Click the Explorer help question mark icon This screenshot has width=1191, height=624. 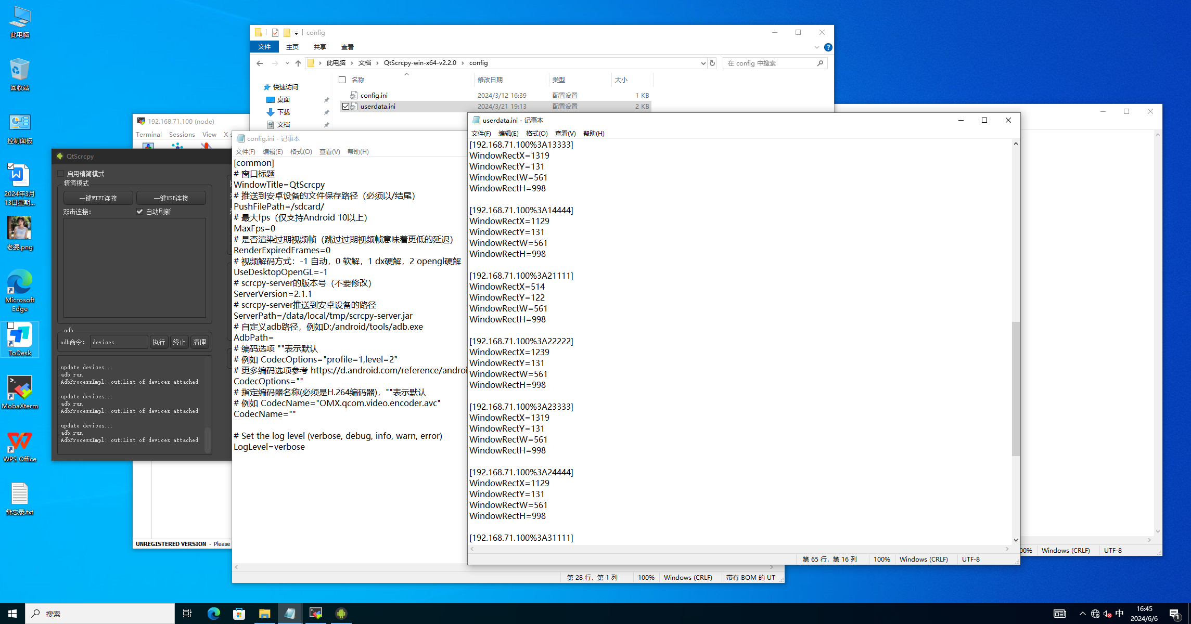point(828,47)
